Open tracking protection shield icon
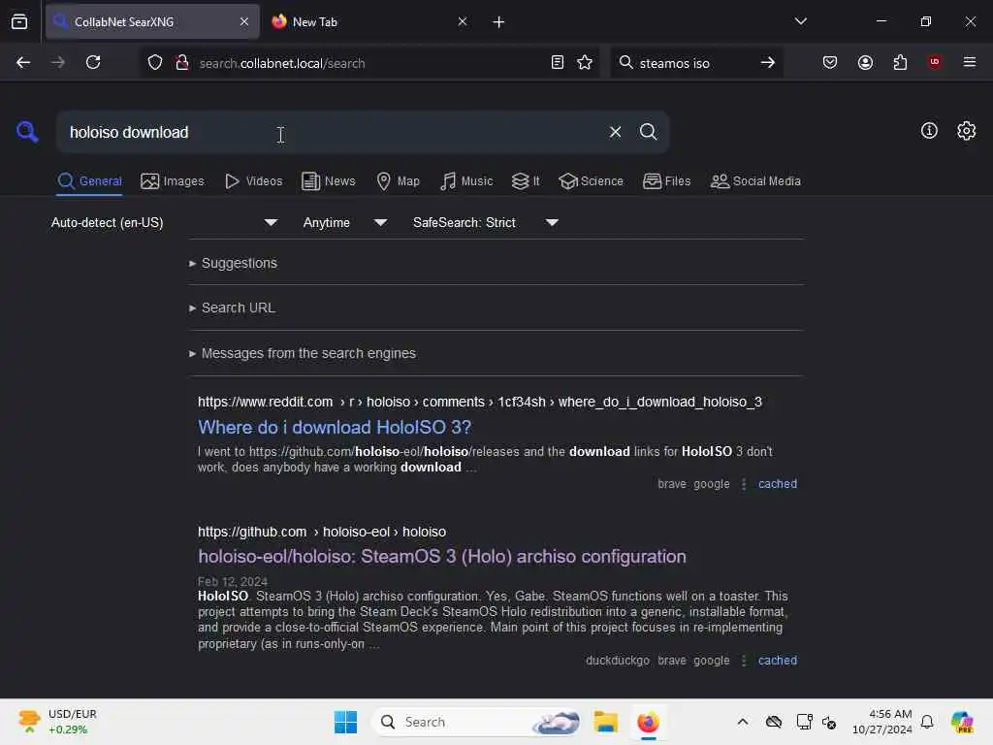993x745 pixels. click(155, 63)
